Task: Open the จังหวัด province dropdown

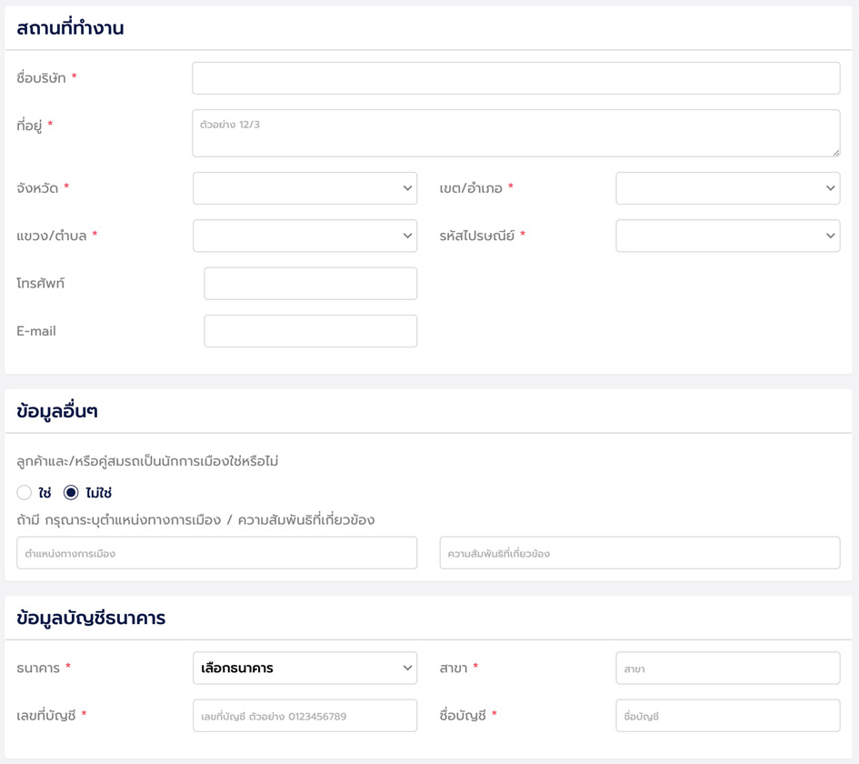Action: pyautogui.click(x=305, y=188)
